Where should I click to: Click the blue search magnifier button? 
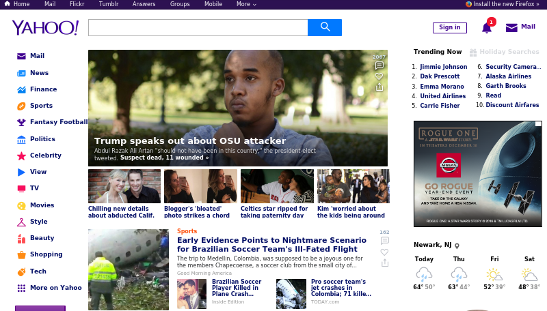325,27
